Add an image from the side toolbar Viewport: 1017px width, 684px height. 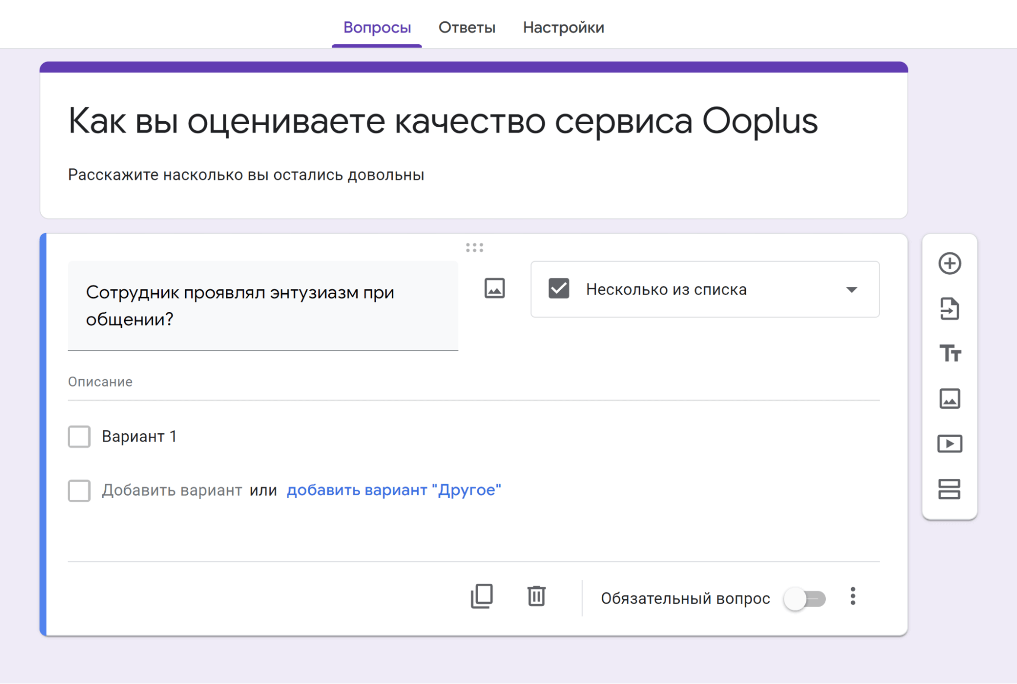point(949,398)
